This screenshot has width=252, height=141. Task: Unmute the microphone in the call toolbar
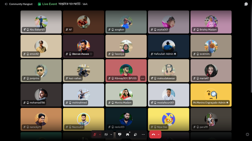[95, 135]
